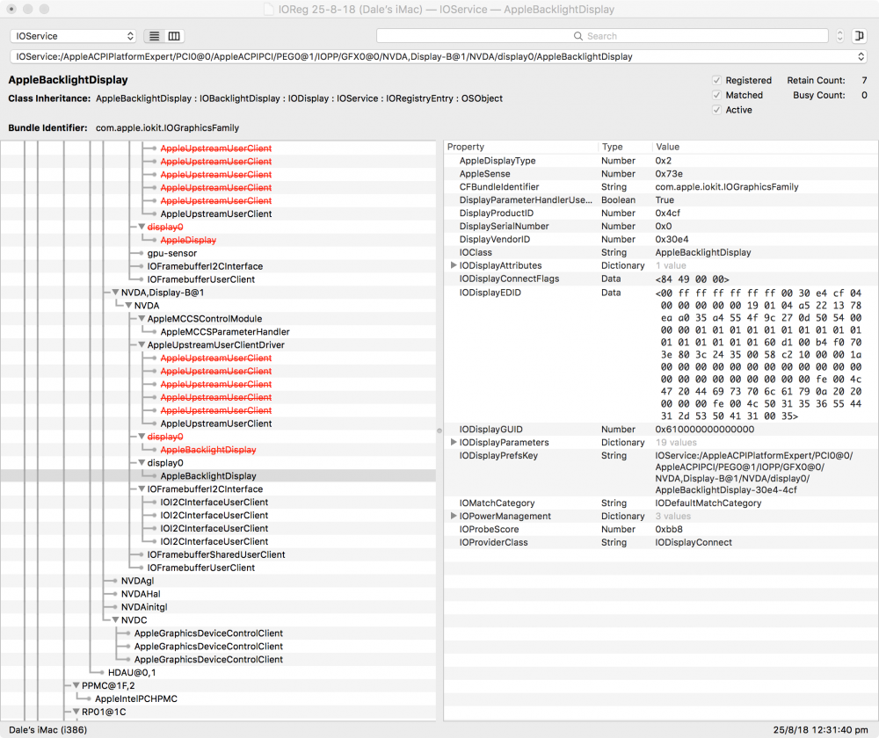Click the search magnifier icon
This screenshot has height=738, width=879.
coord(578,36)
